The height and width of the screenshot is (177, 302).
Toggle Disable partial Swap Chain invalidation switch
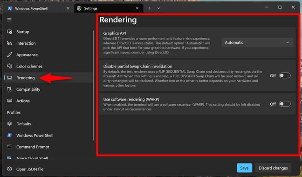pos(285,75)
